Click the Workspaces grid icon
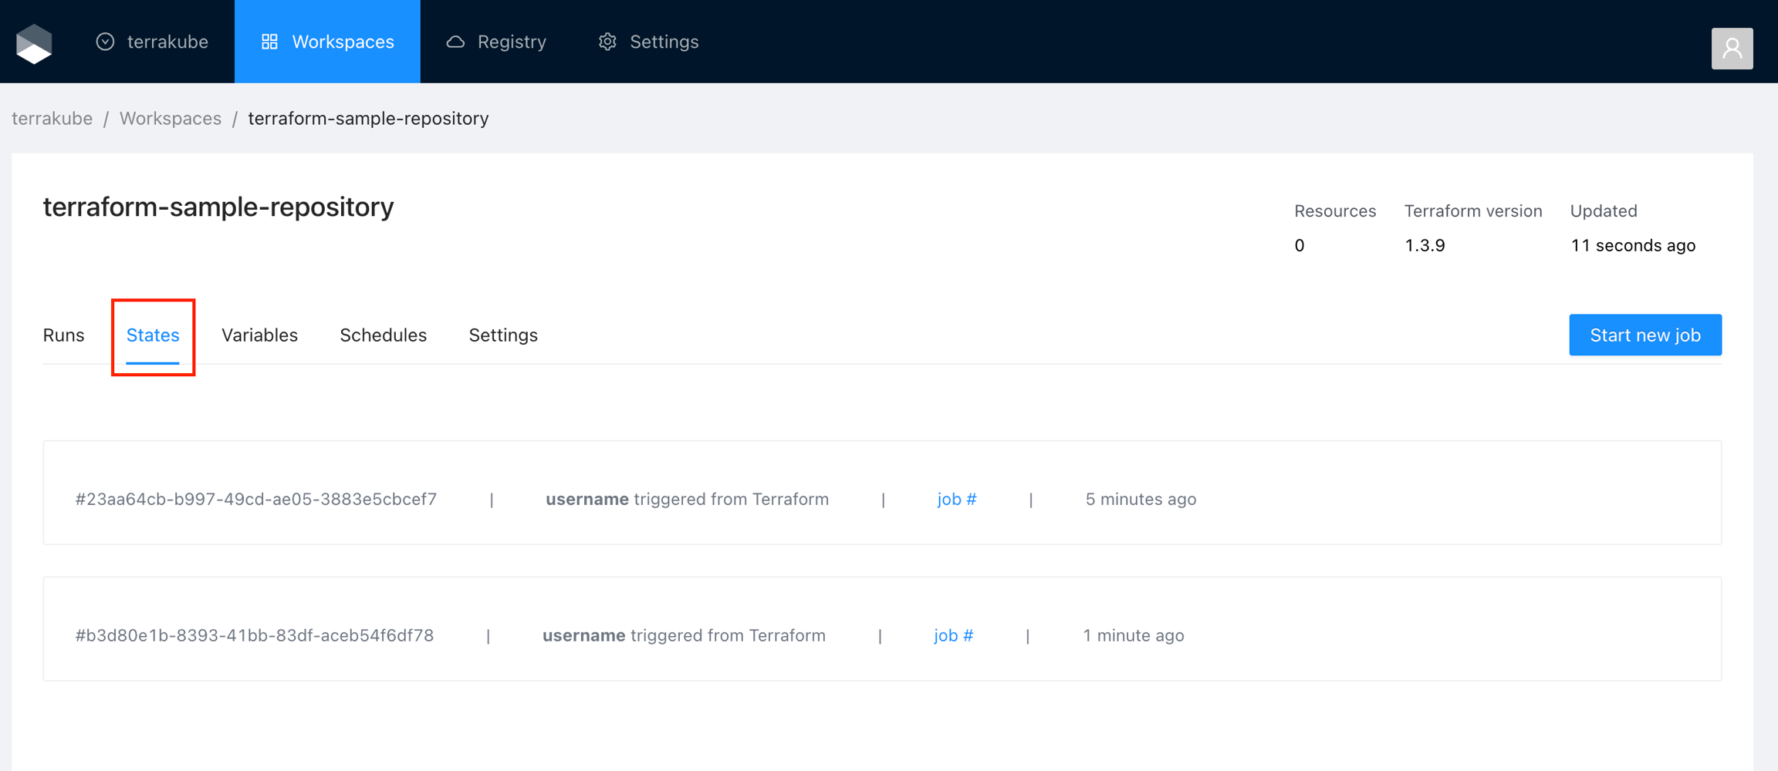This screenshot has width=1778, height=771. coord(269,42)
